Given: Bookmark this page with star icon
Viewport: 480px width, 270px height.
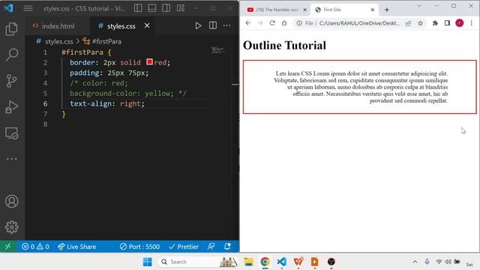Looking at the screenshot, I should [x=420, y=23].
